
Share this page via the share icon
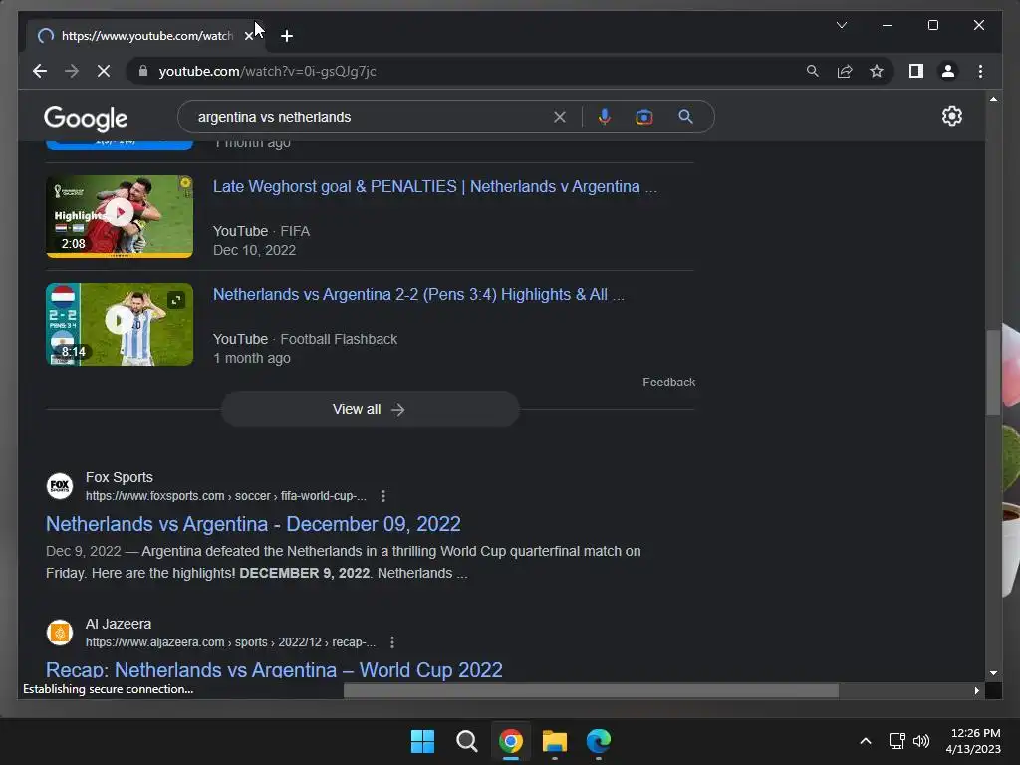[x=845, y=71]
